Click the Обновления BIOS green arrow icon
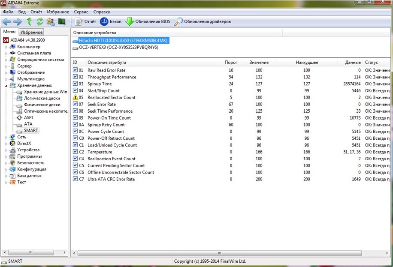393x267 pixels. (130, 21)
